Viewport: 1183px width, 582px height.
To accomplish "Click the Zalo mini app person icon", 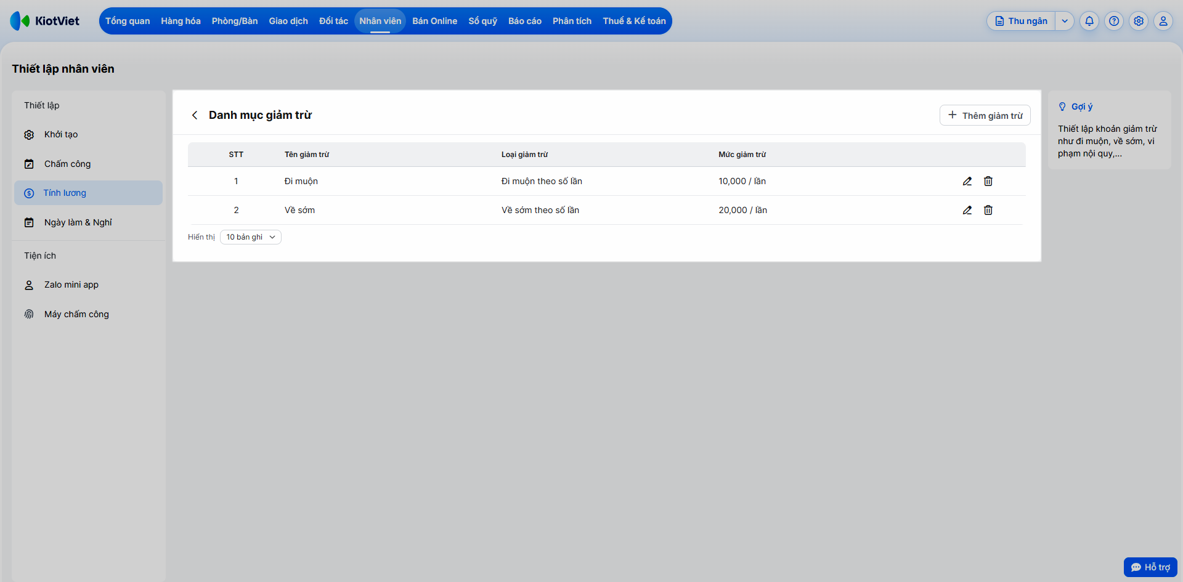I will tap(29, 285).
